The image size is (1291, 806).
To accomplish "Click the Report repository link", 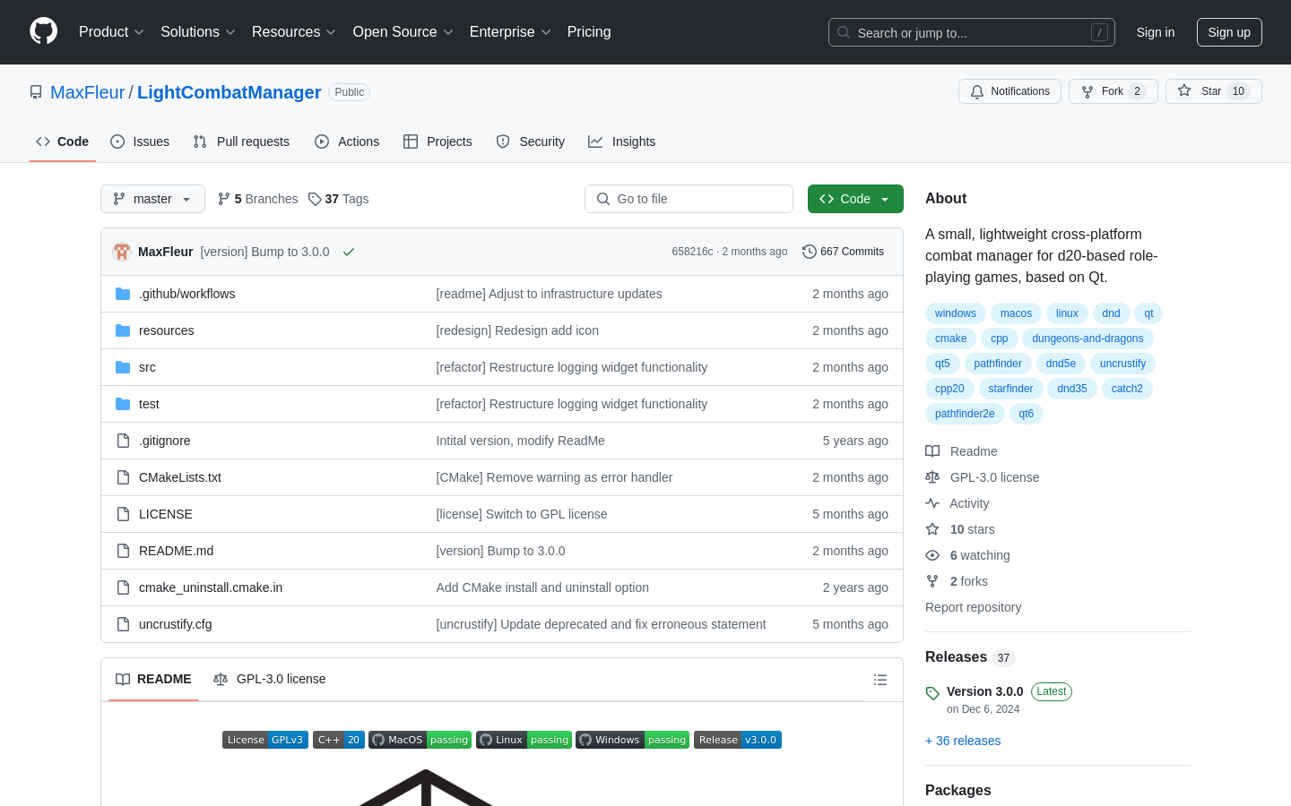I will 973,607.
